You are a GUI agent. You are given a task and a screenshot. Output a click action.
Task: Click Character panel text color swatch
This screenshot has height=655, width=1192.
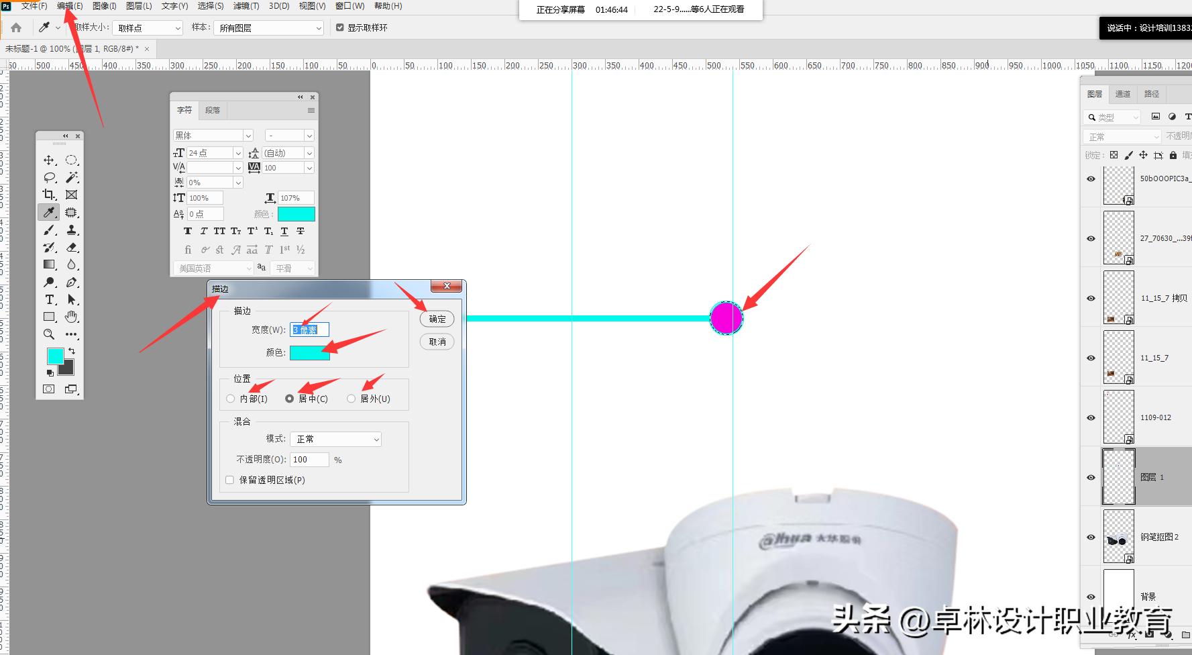point(296,214)
